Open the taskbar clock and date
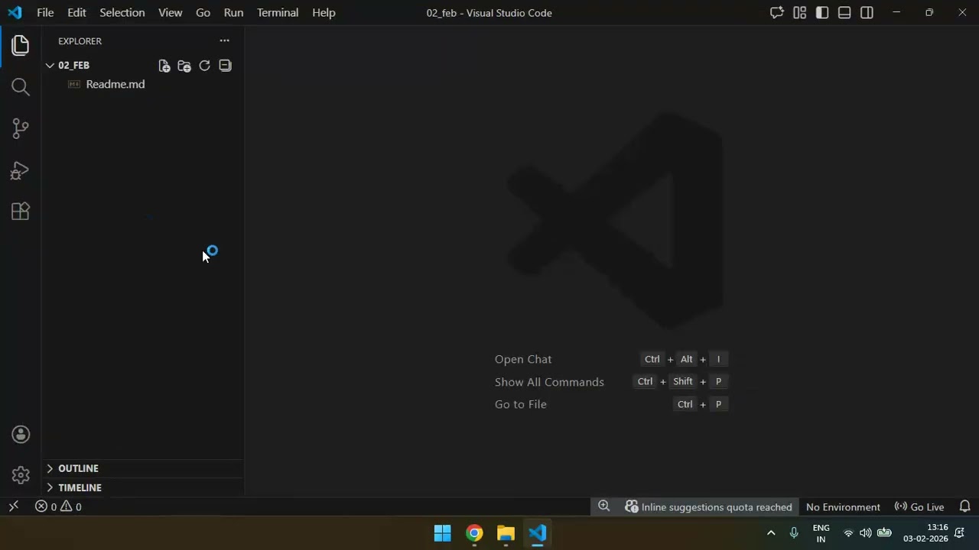Viewport: 979px width, 550px height. coord(925,533)
